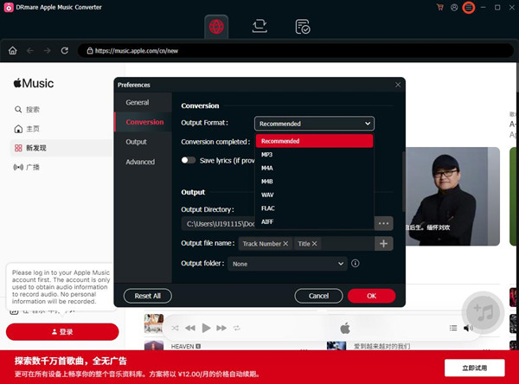Open the play queue list icon
519x384 pixels.
tap(453, 328)
